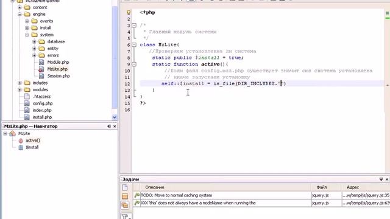This screenshot has width=390, height=219.
Task: Expand the events folder
Action: pyautogui.click(x=27, y=21)
